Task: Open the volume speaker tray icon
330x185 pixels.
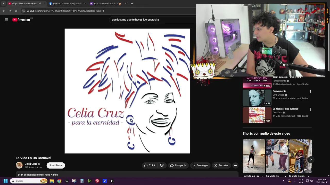Action: pos(311,181)
